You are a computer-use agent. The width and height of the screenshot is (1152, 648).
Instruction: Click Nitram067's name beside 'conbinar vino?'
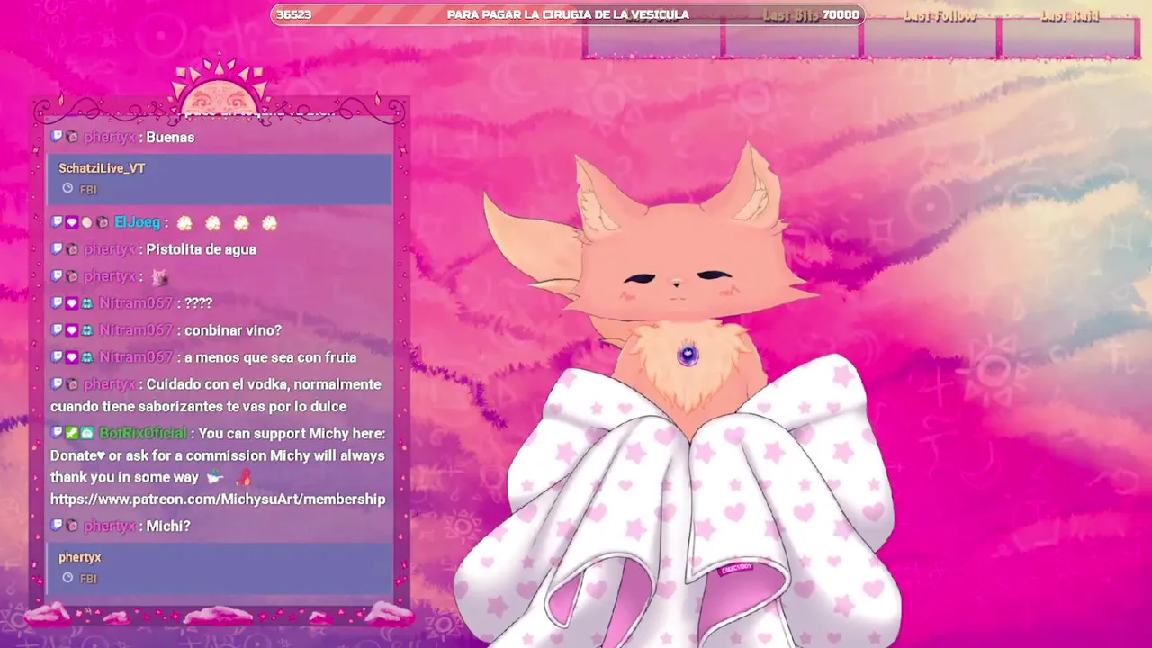(136, 330)
